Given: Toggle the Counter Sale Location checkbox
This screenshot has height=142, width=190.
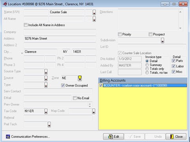Looking at the screenshot, I should tap(119, 53).
